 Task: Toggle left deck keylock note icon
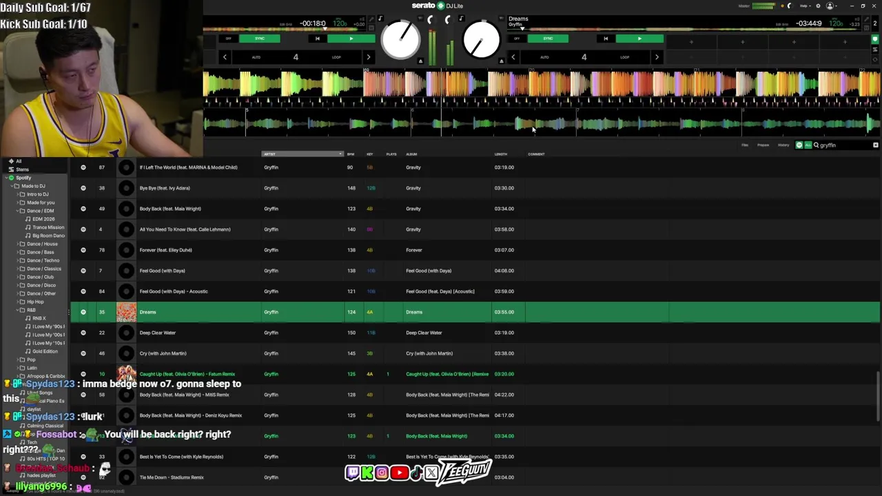click(x=380, y=19)
